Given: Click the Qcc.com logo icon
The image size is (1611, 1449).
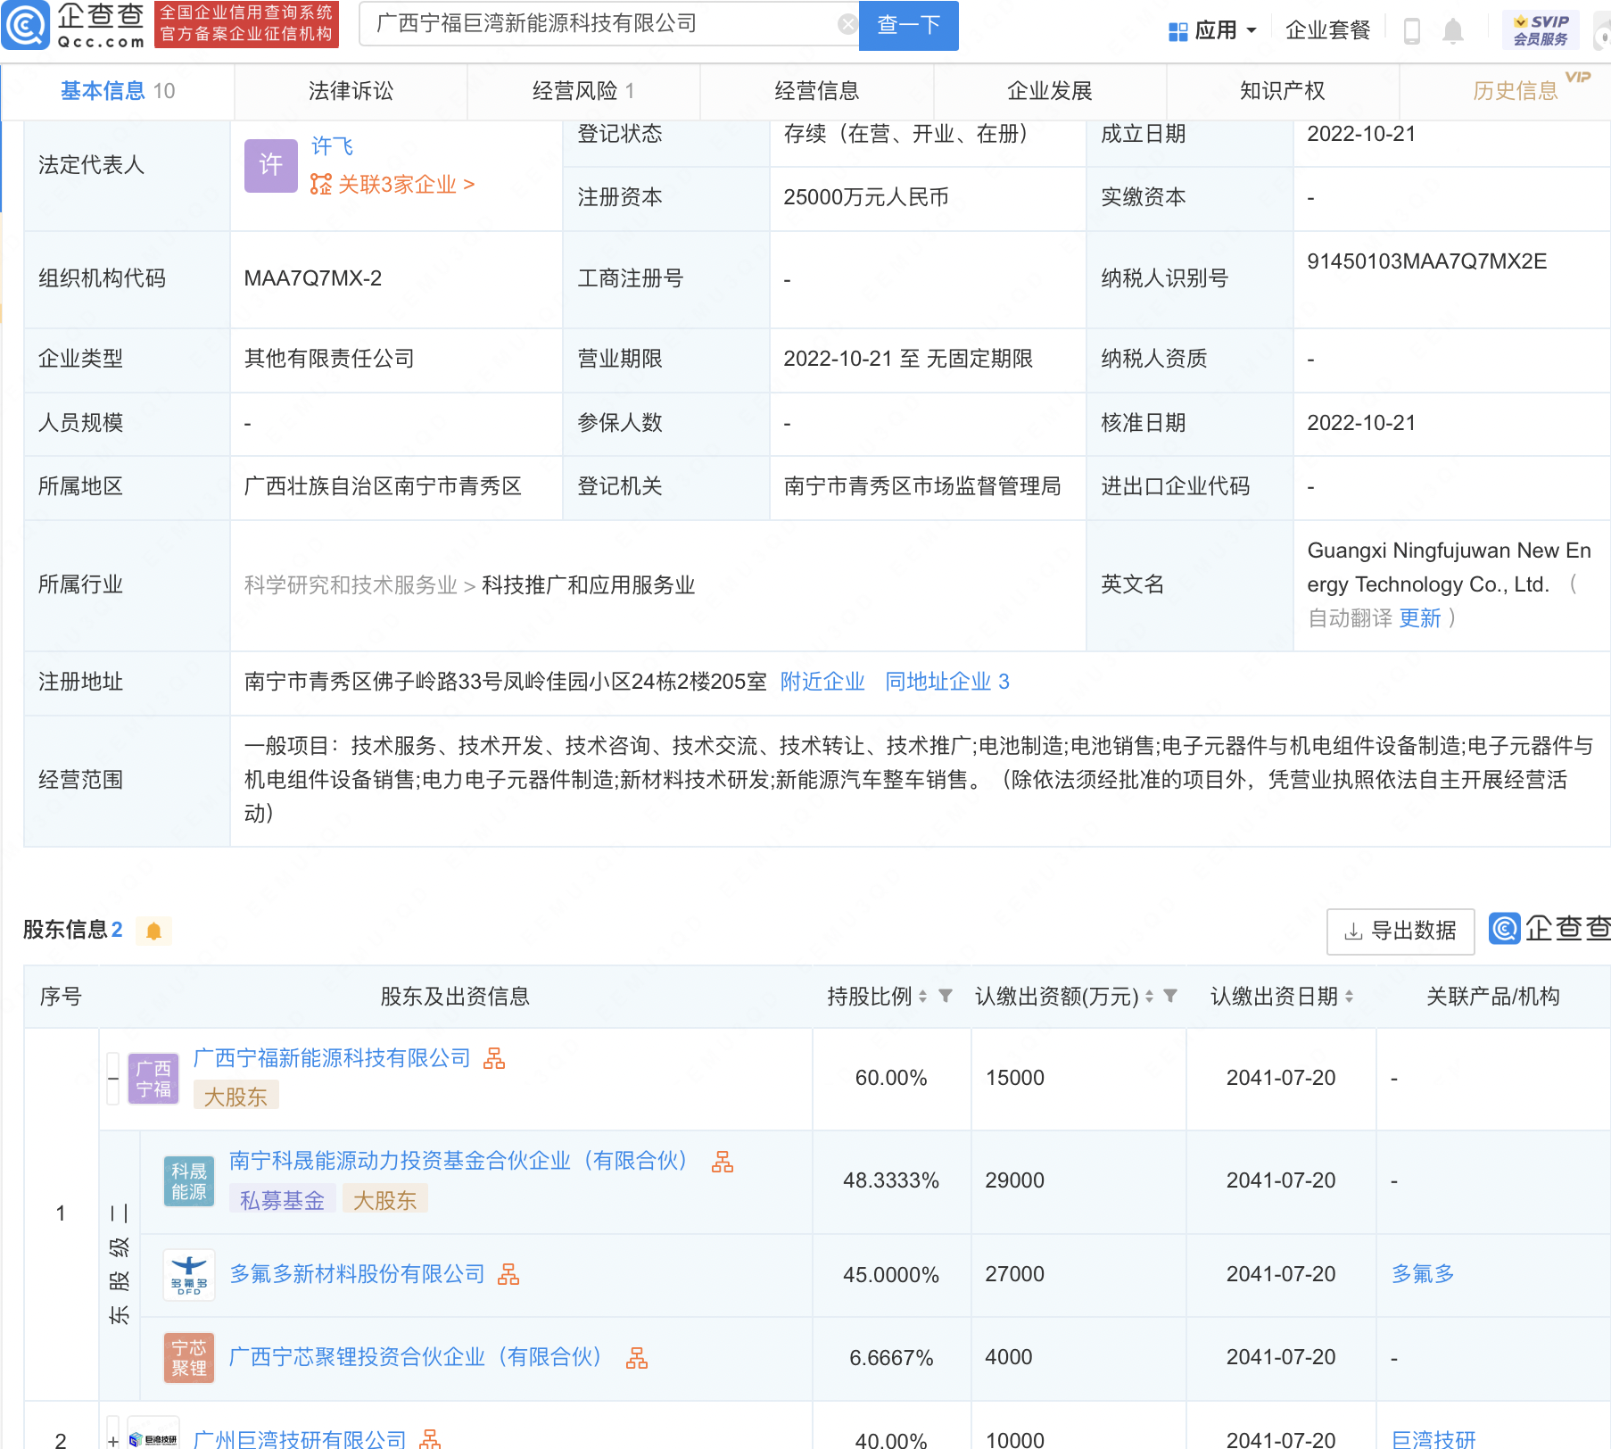Looking at the screenshot, I should click(26, 26).
